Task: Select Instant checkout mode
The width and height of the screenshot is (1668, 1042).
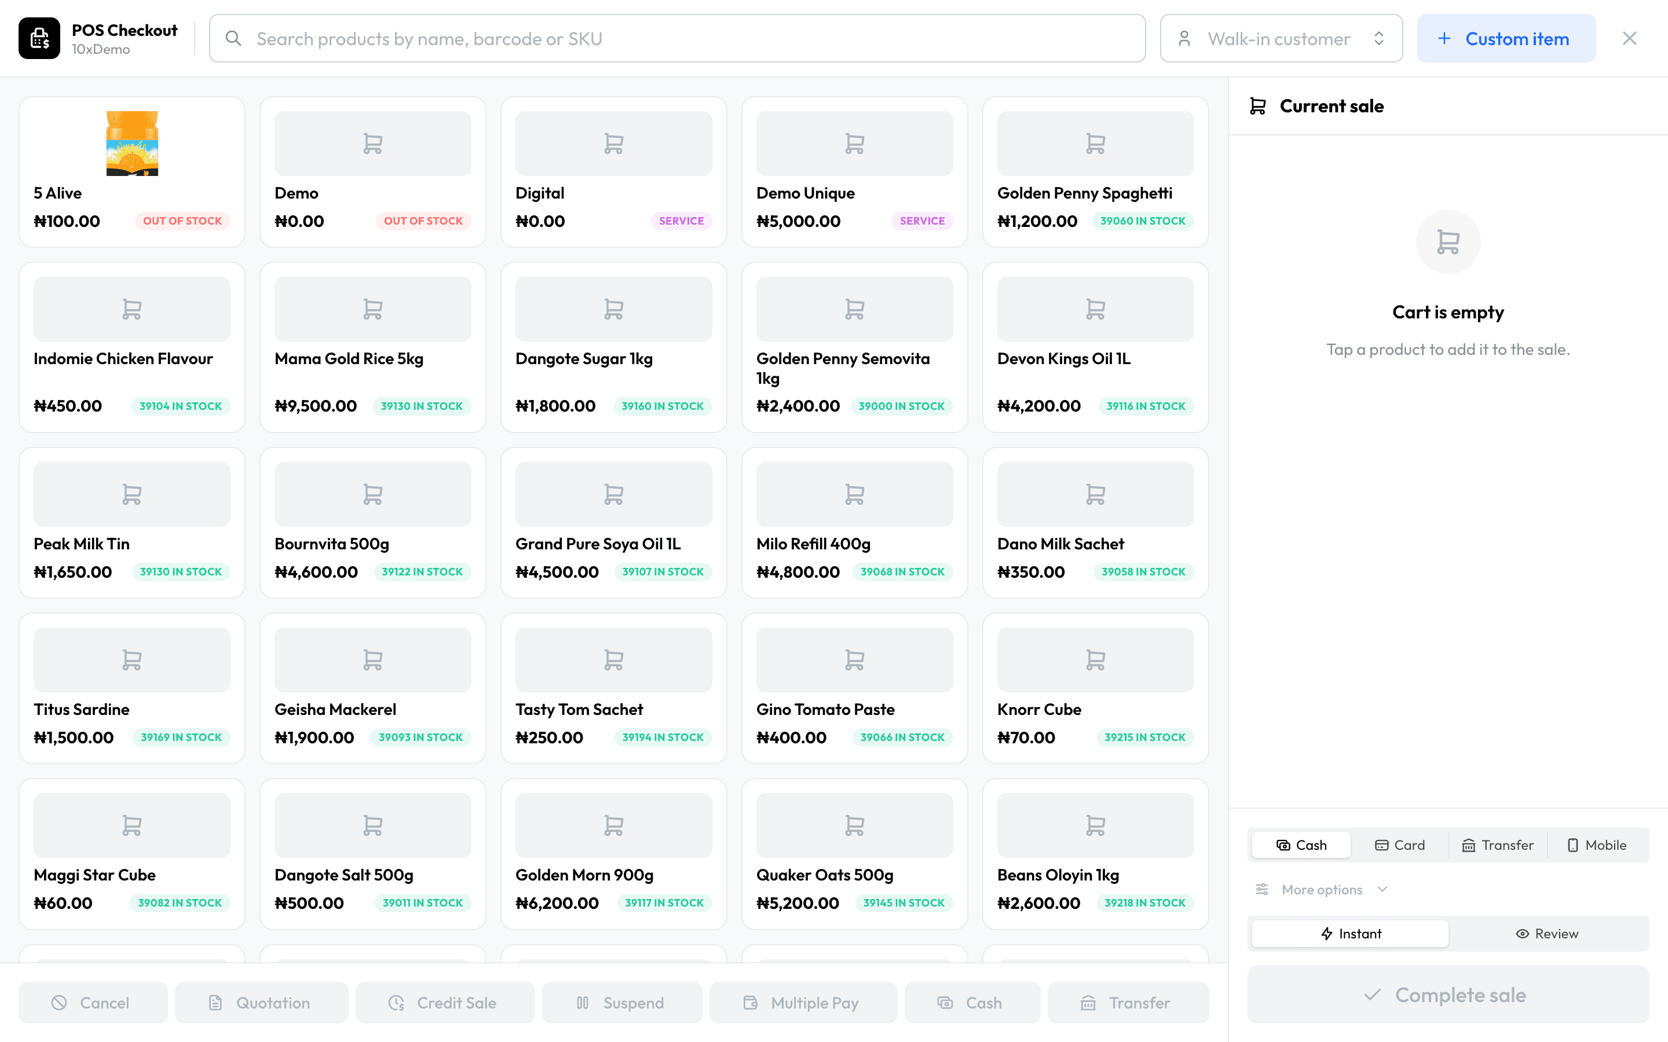Action: point(1350,934)
